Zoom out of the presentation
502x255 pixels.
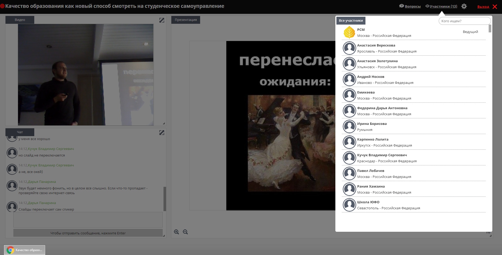(185, 232)
